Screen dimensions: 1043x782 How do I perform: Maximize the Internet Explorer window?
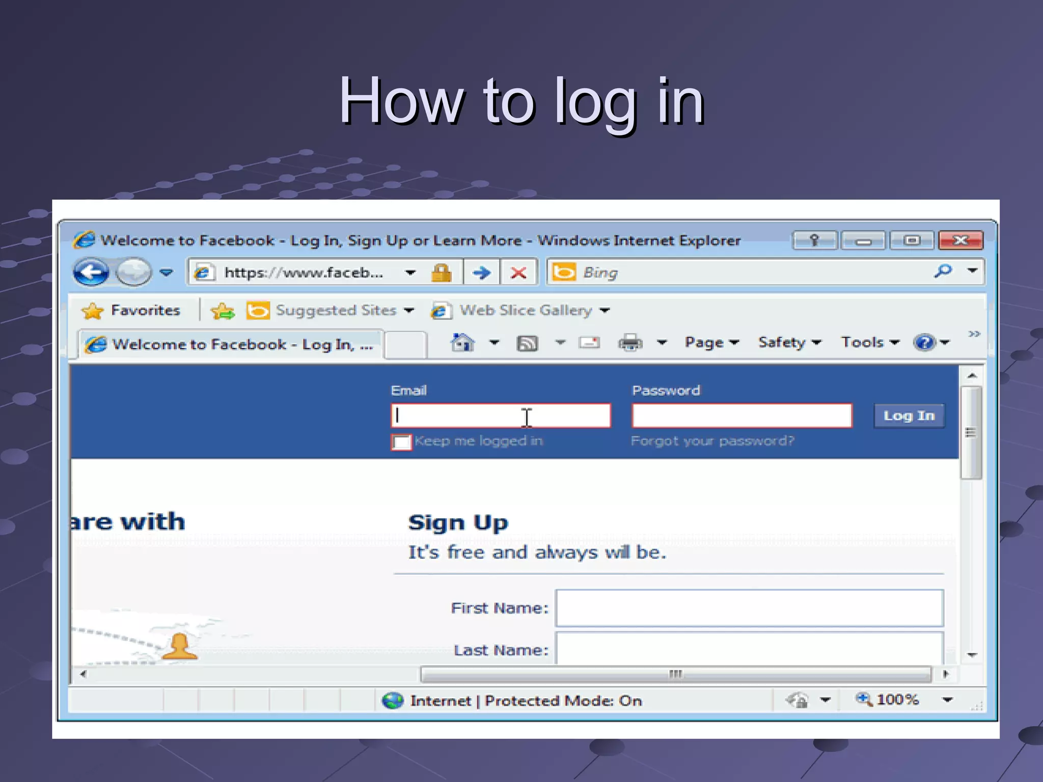912,240
